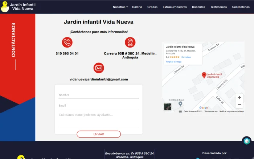Click the red phone icon
Image resolution: width=254 pixels, height=159 pixels.
pyautogui.click(x=67, y=42)
